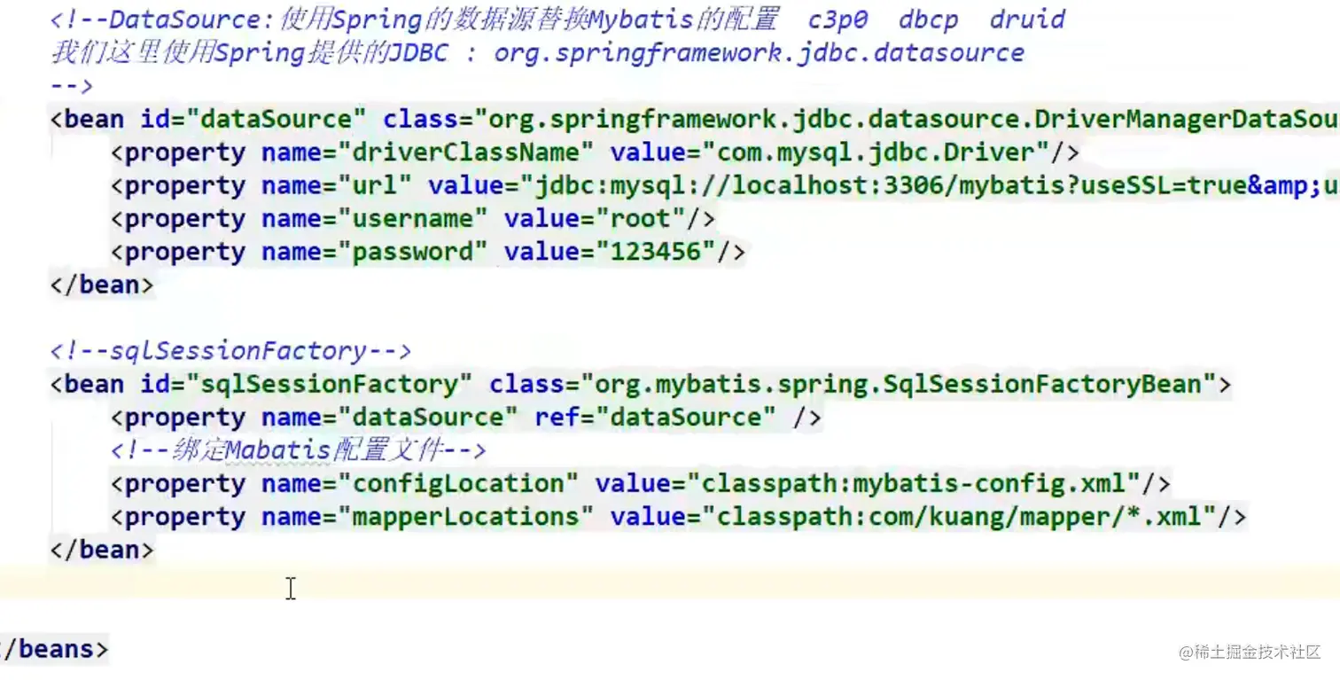Click the comment closing '-->' line

71,86
